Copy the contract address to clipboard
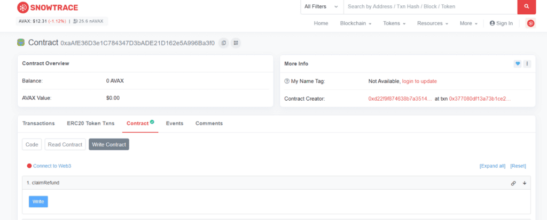The width and height of the screenshot is (547, 220). coord(224,43)
